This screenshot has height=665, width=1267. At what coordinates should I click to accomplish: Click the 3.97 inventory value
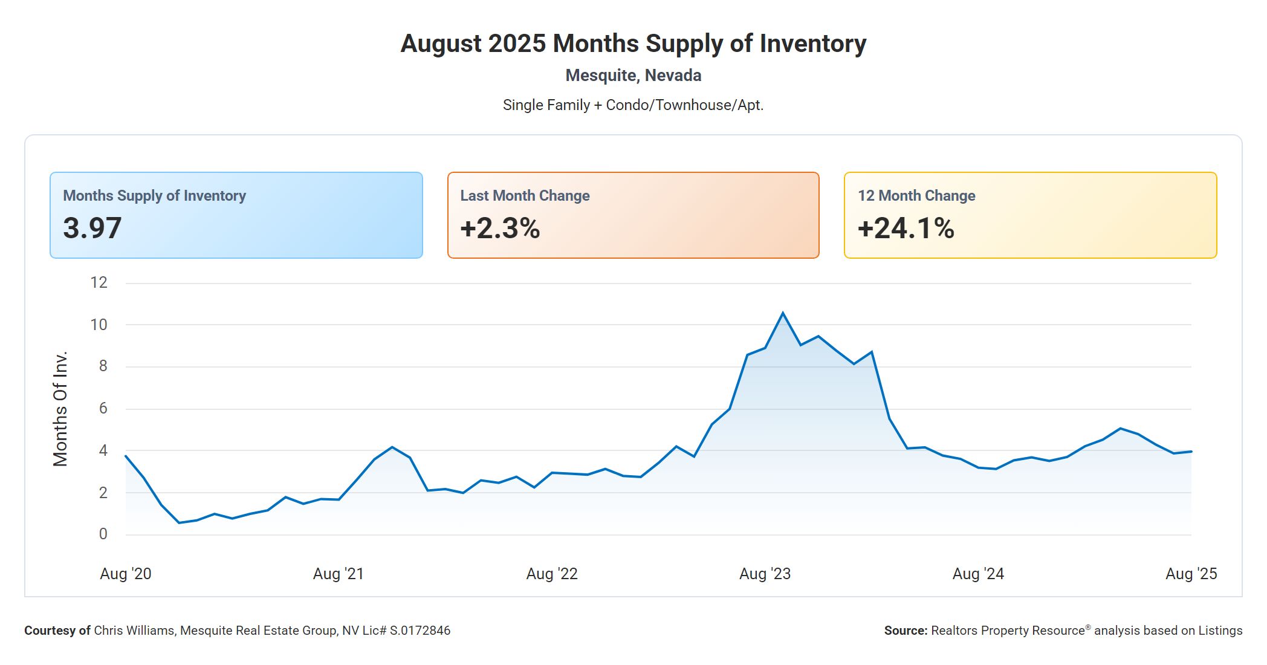point(92,229)
